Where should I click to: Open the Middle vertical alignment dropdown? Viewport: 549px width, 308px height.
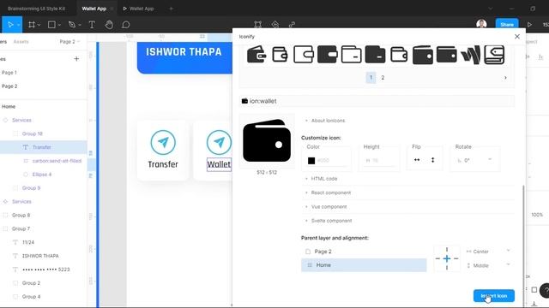(x=488, y=265)
